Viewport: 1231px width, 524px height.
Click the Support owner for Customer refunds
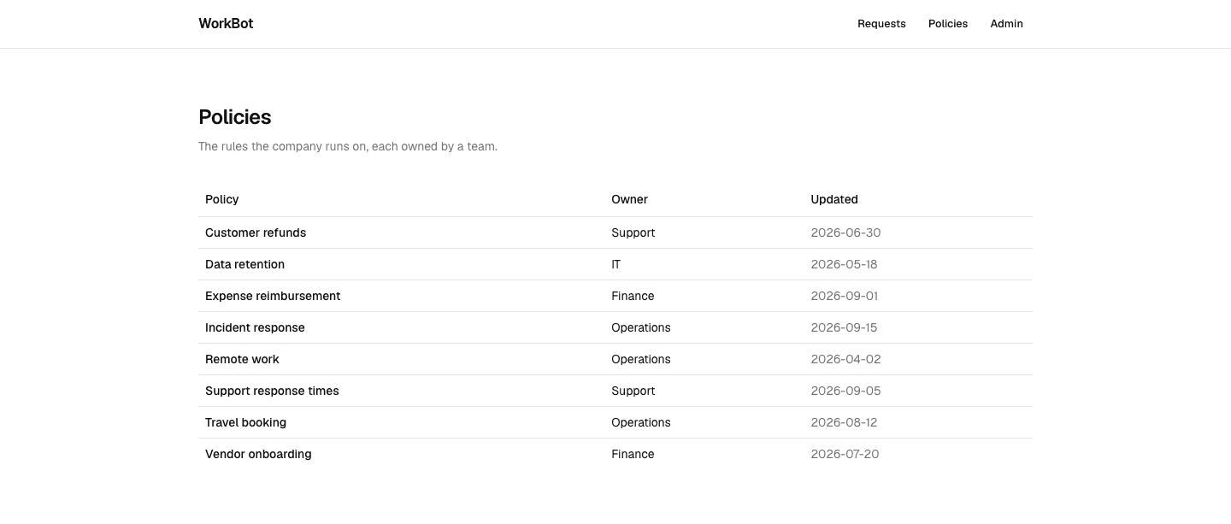633,233
